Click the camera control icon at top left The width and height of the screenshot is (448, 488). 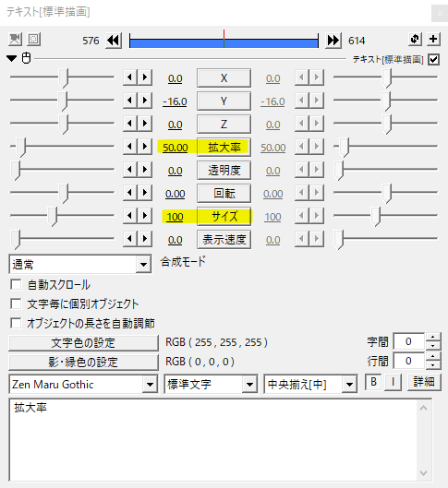pyautogui.click(x=15, y=40)
